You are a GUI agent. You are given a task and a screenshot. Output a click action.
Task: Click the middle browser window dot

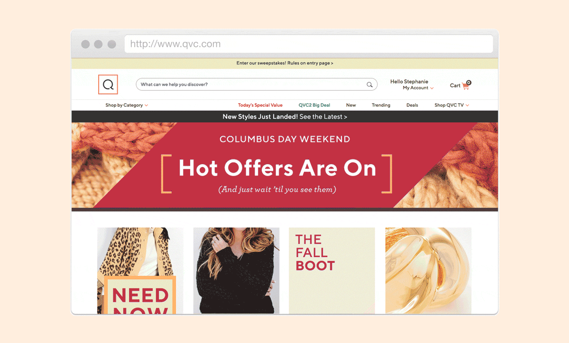tap(99, 44)
